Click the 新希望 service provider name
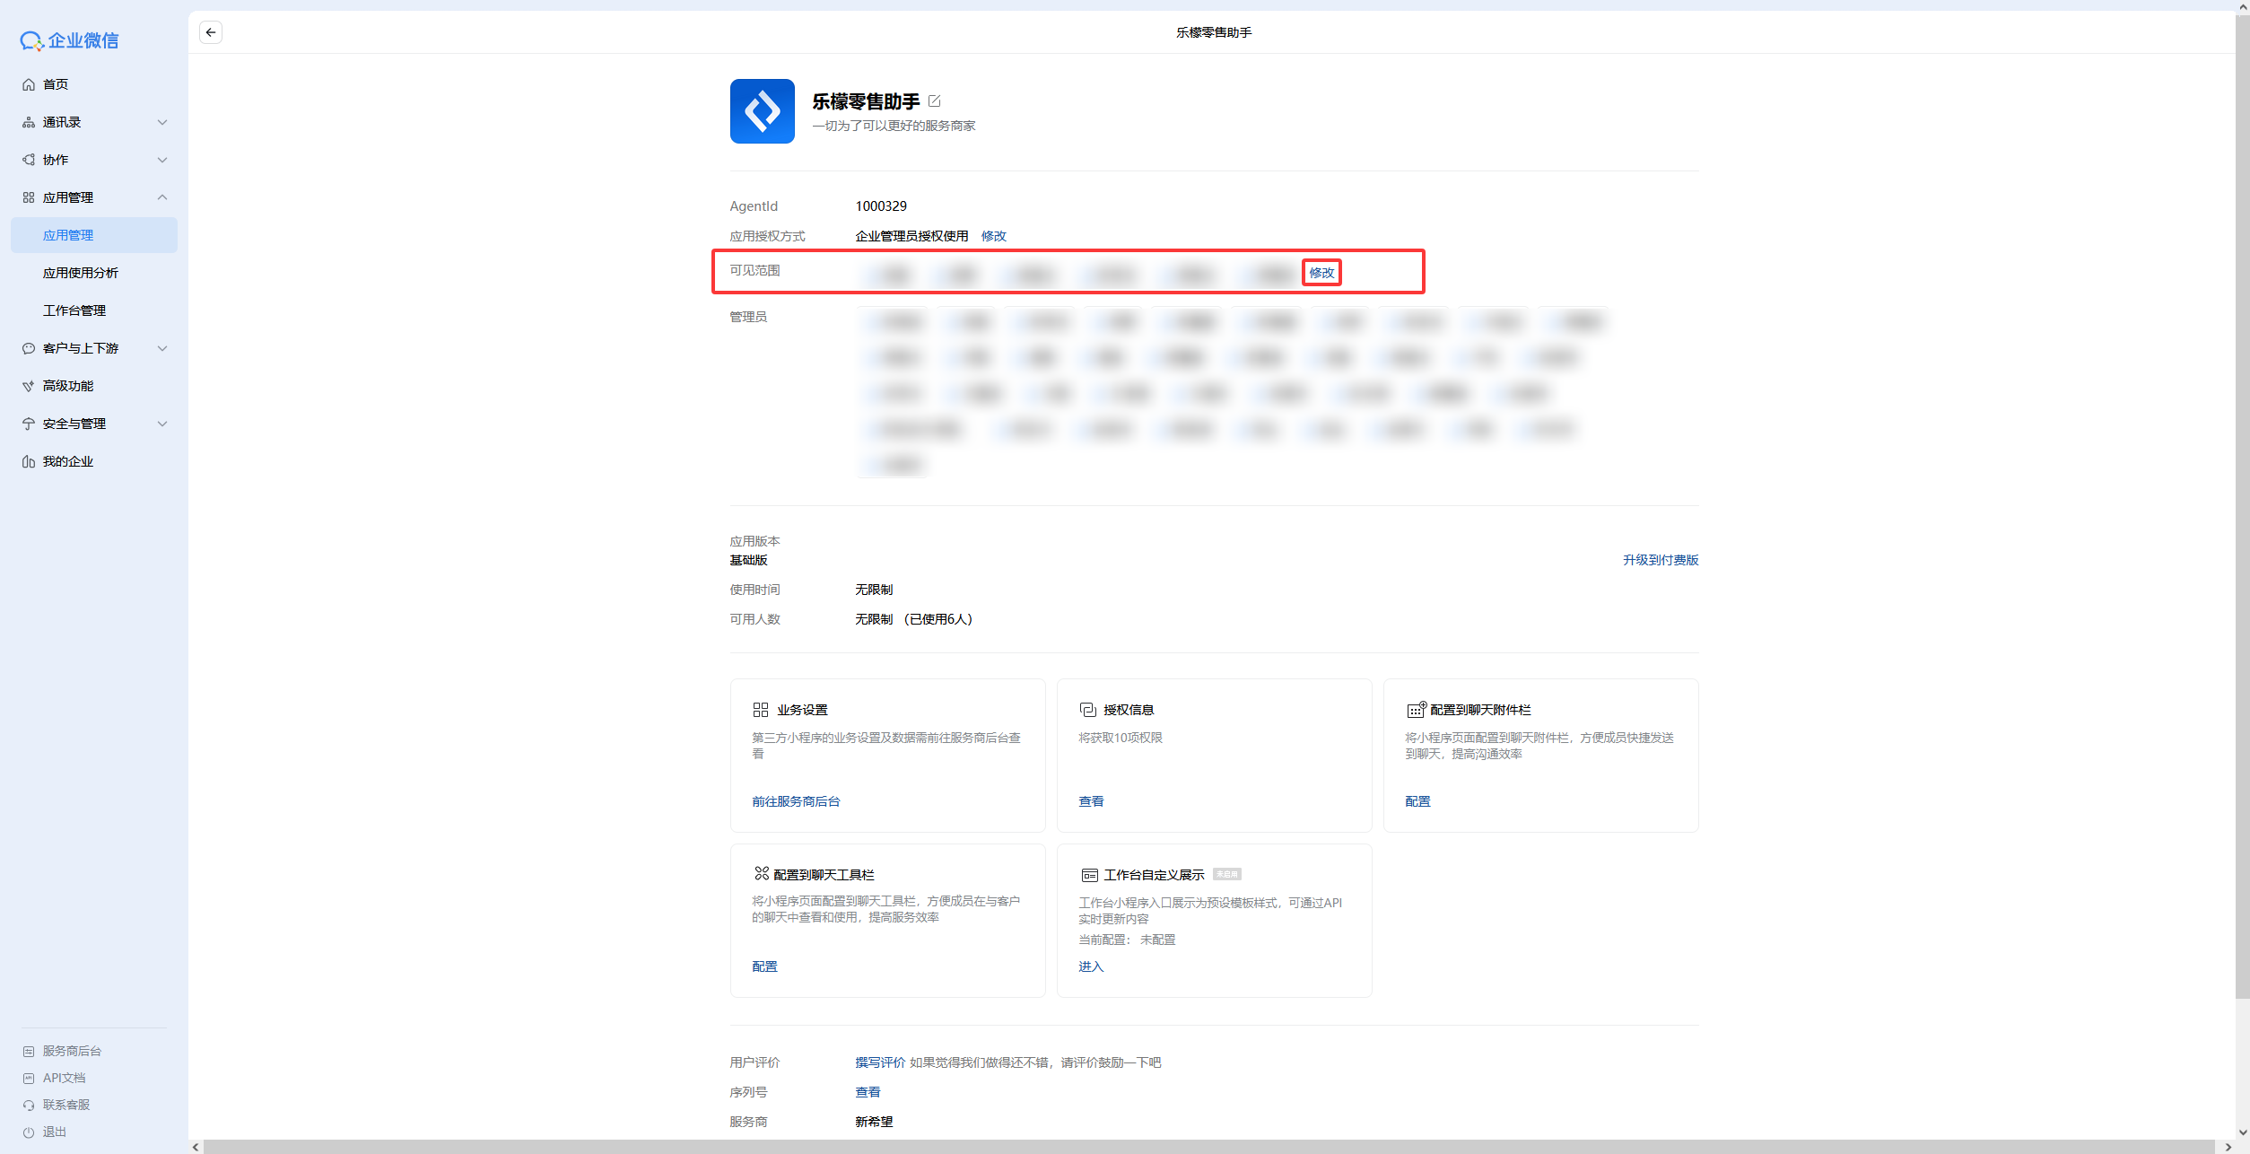Viewport: 2250px width, 1154px height. [x=874, y=1122]
